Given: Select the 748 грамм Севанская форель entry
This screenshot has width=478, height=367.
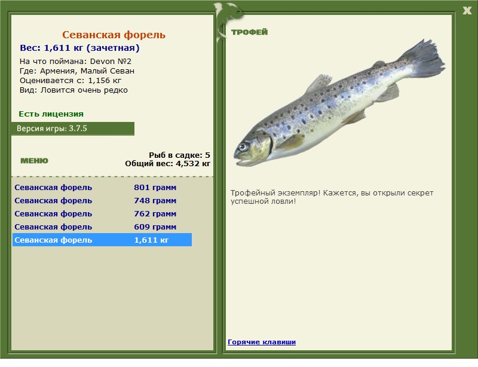Looking at the screenshot, I should pyautogui.click(x=102, y=200).
